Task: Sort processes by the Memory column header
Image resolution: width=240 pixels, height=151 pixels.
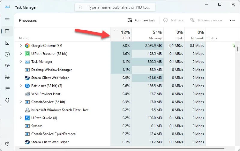Action: 148,34
